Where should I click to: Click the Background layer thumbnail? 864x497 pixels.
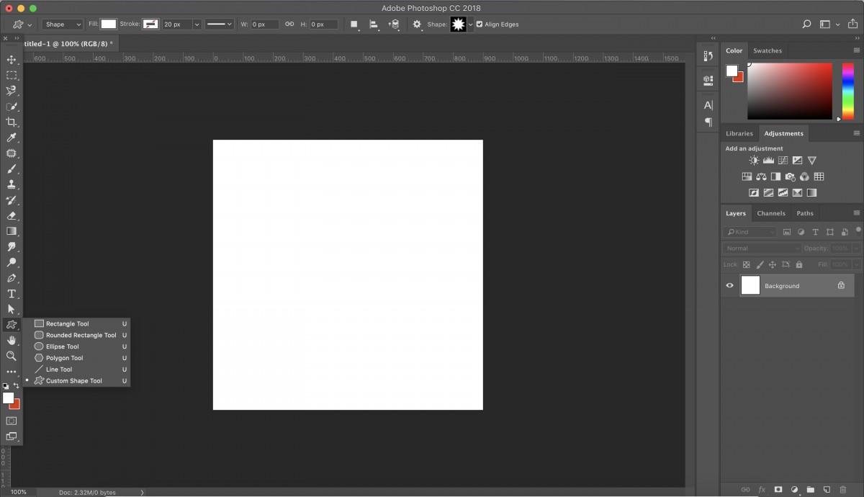coord(750,285)
